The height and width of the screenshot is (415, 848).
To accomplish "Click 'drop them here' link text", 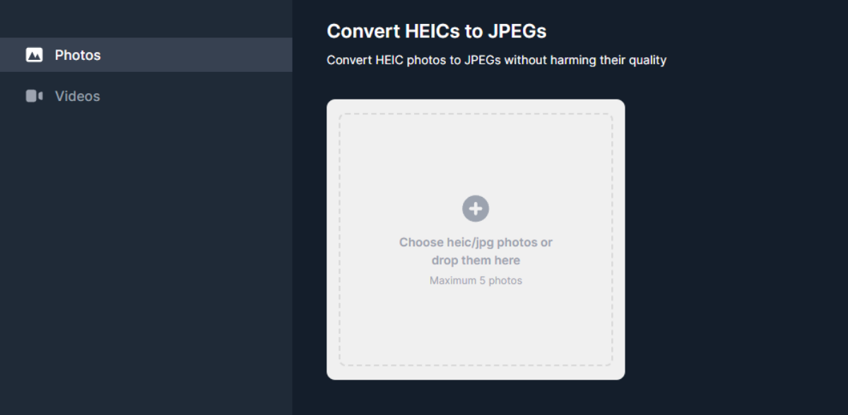I will [476, 260].
